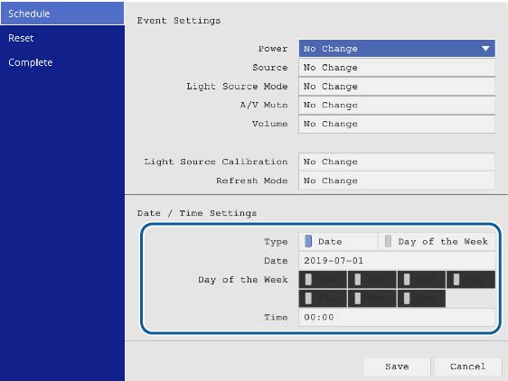Click the Time field showing 00:00
Screen dimensions: 508x381
397,317
